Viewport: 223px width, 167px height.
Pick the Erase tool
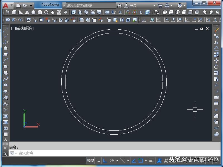pos(216,30)
